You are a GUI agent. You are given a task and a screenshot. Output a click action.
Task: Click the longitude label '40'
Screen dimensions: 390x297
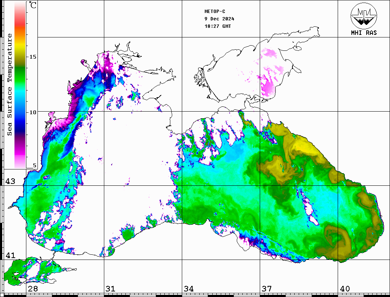tap(345, 289)
